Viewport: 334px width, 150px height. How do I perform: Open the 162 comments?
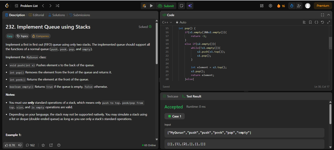point(30,145)
